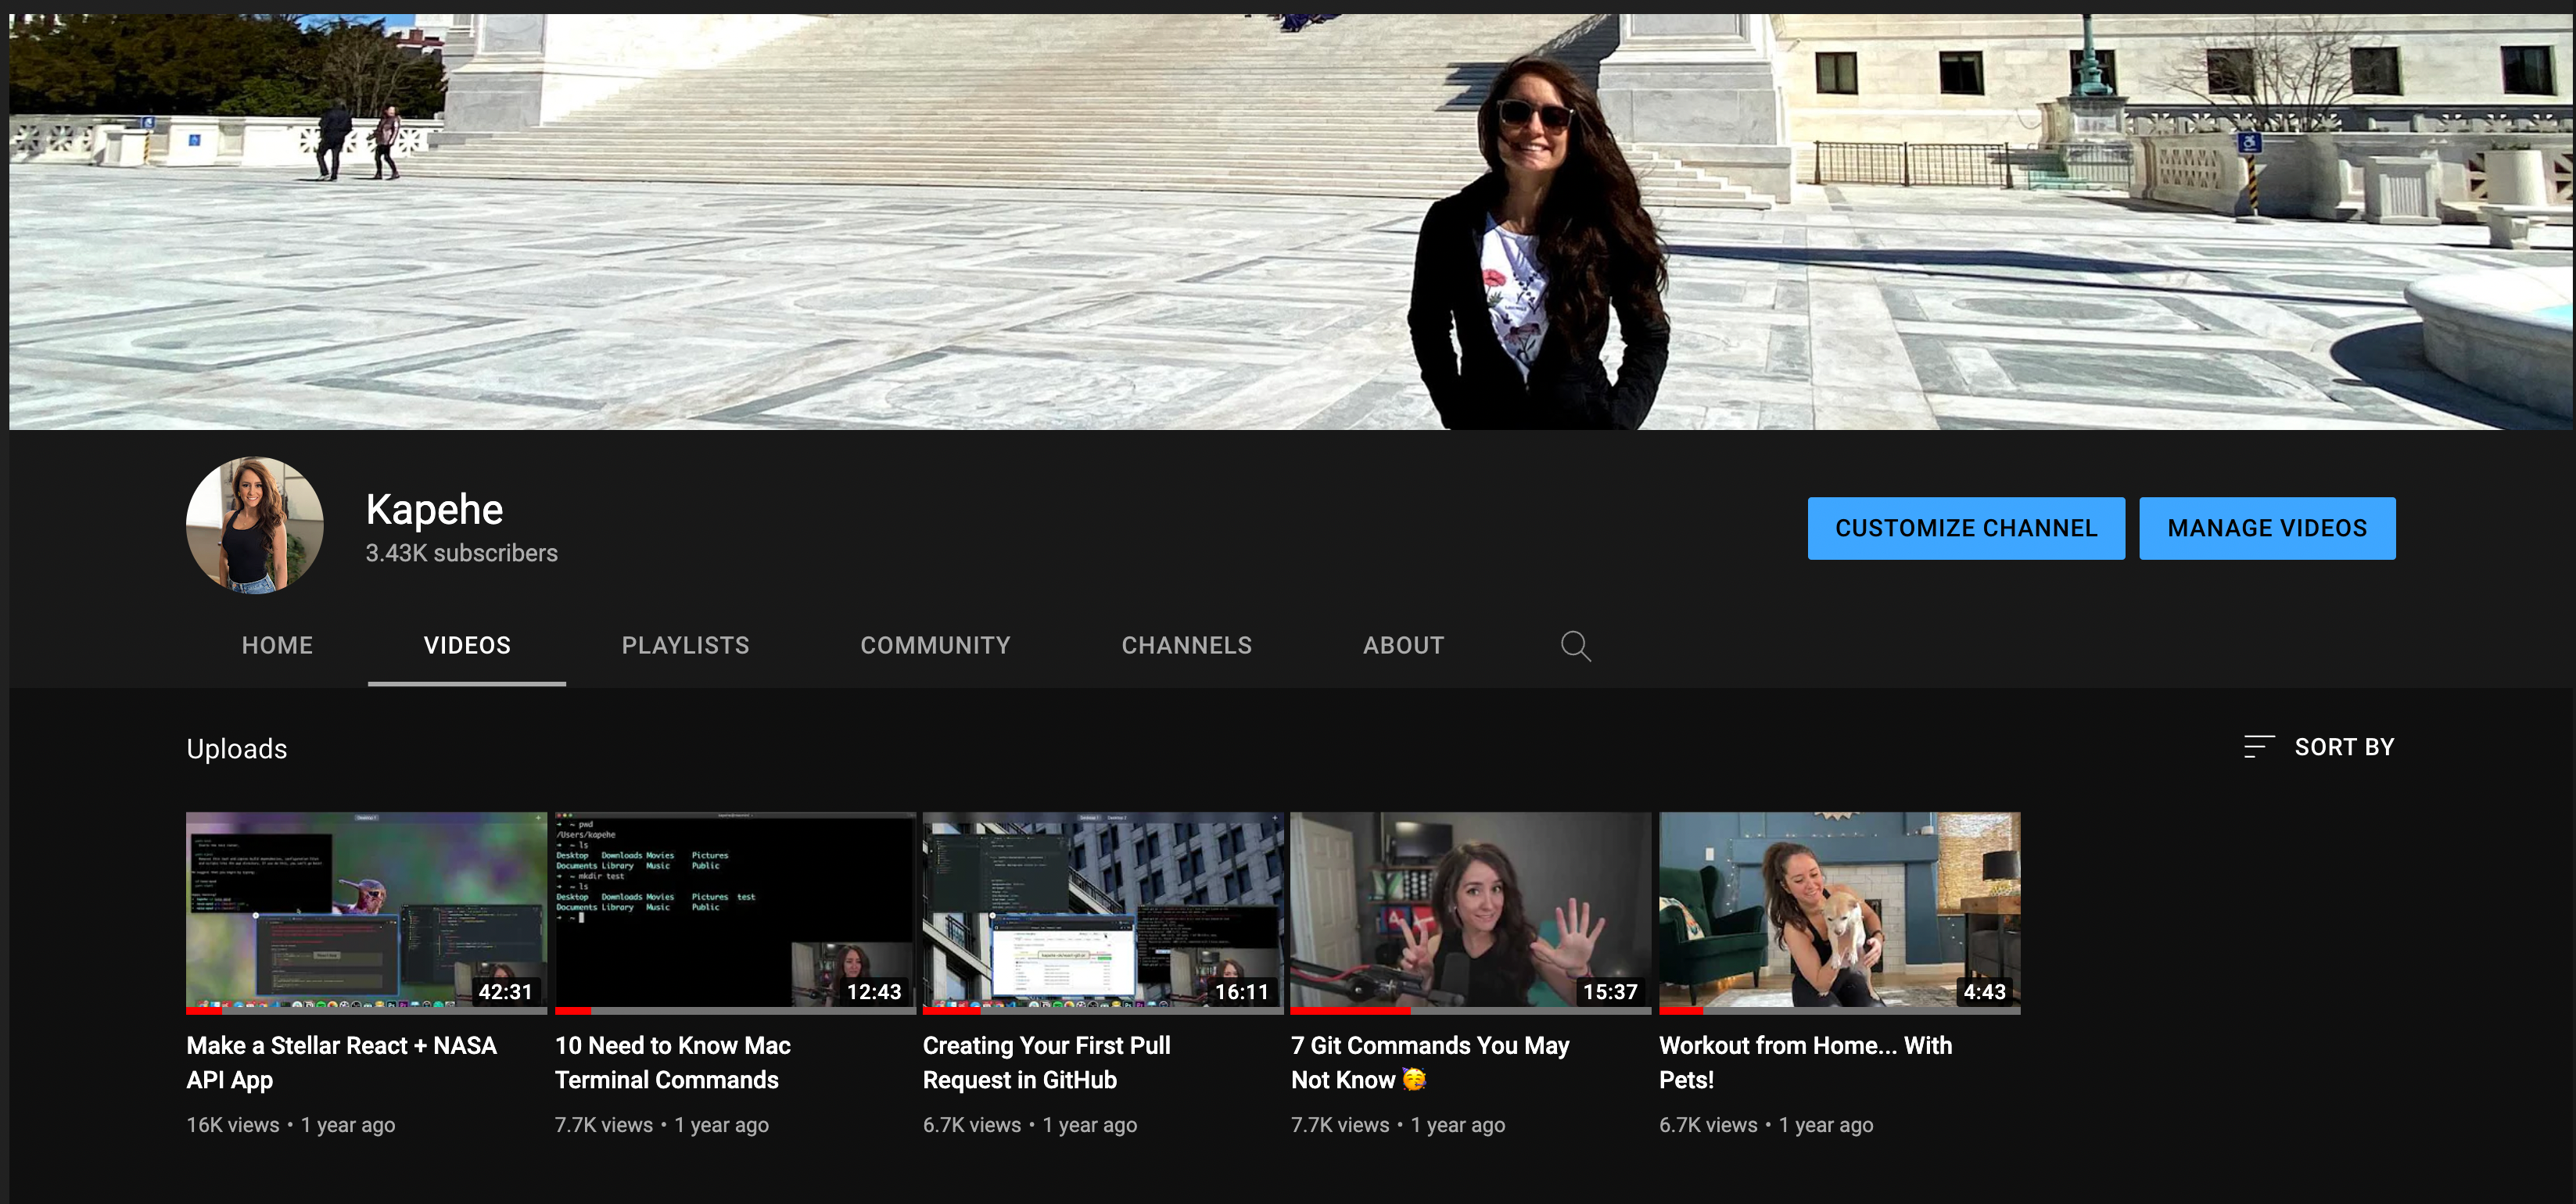The image size is (2576, 1204).
Task: Click '16K views' under the NASA API video
Action: pyautogui.click(x=233, y=1125)
